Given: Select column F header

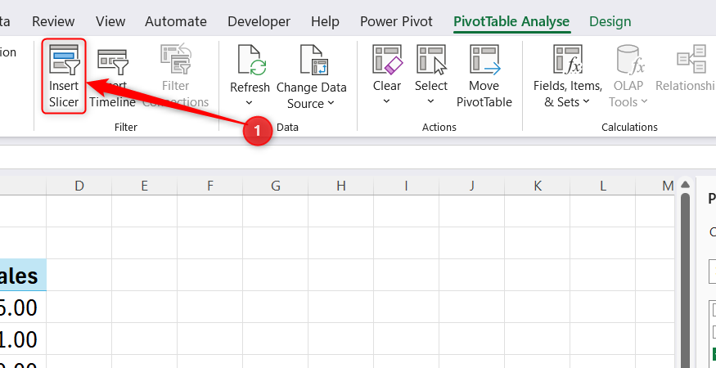Looking at the screenshot, I should 210,186.
